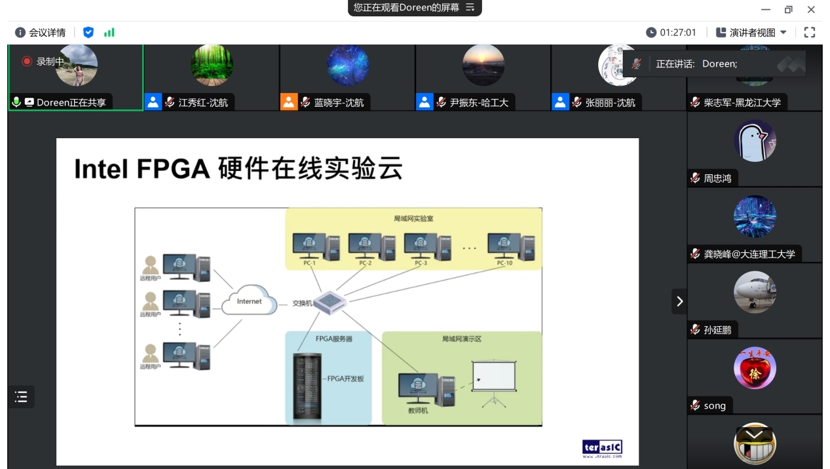This screenshot has height=469, width=830.
Task: Click the orange user icon for 蓝晓宇-沈航
Action: click(289, 102)
